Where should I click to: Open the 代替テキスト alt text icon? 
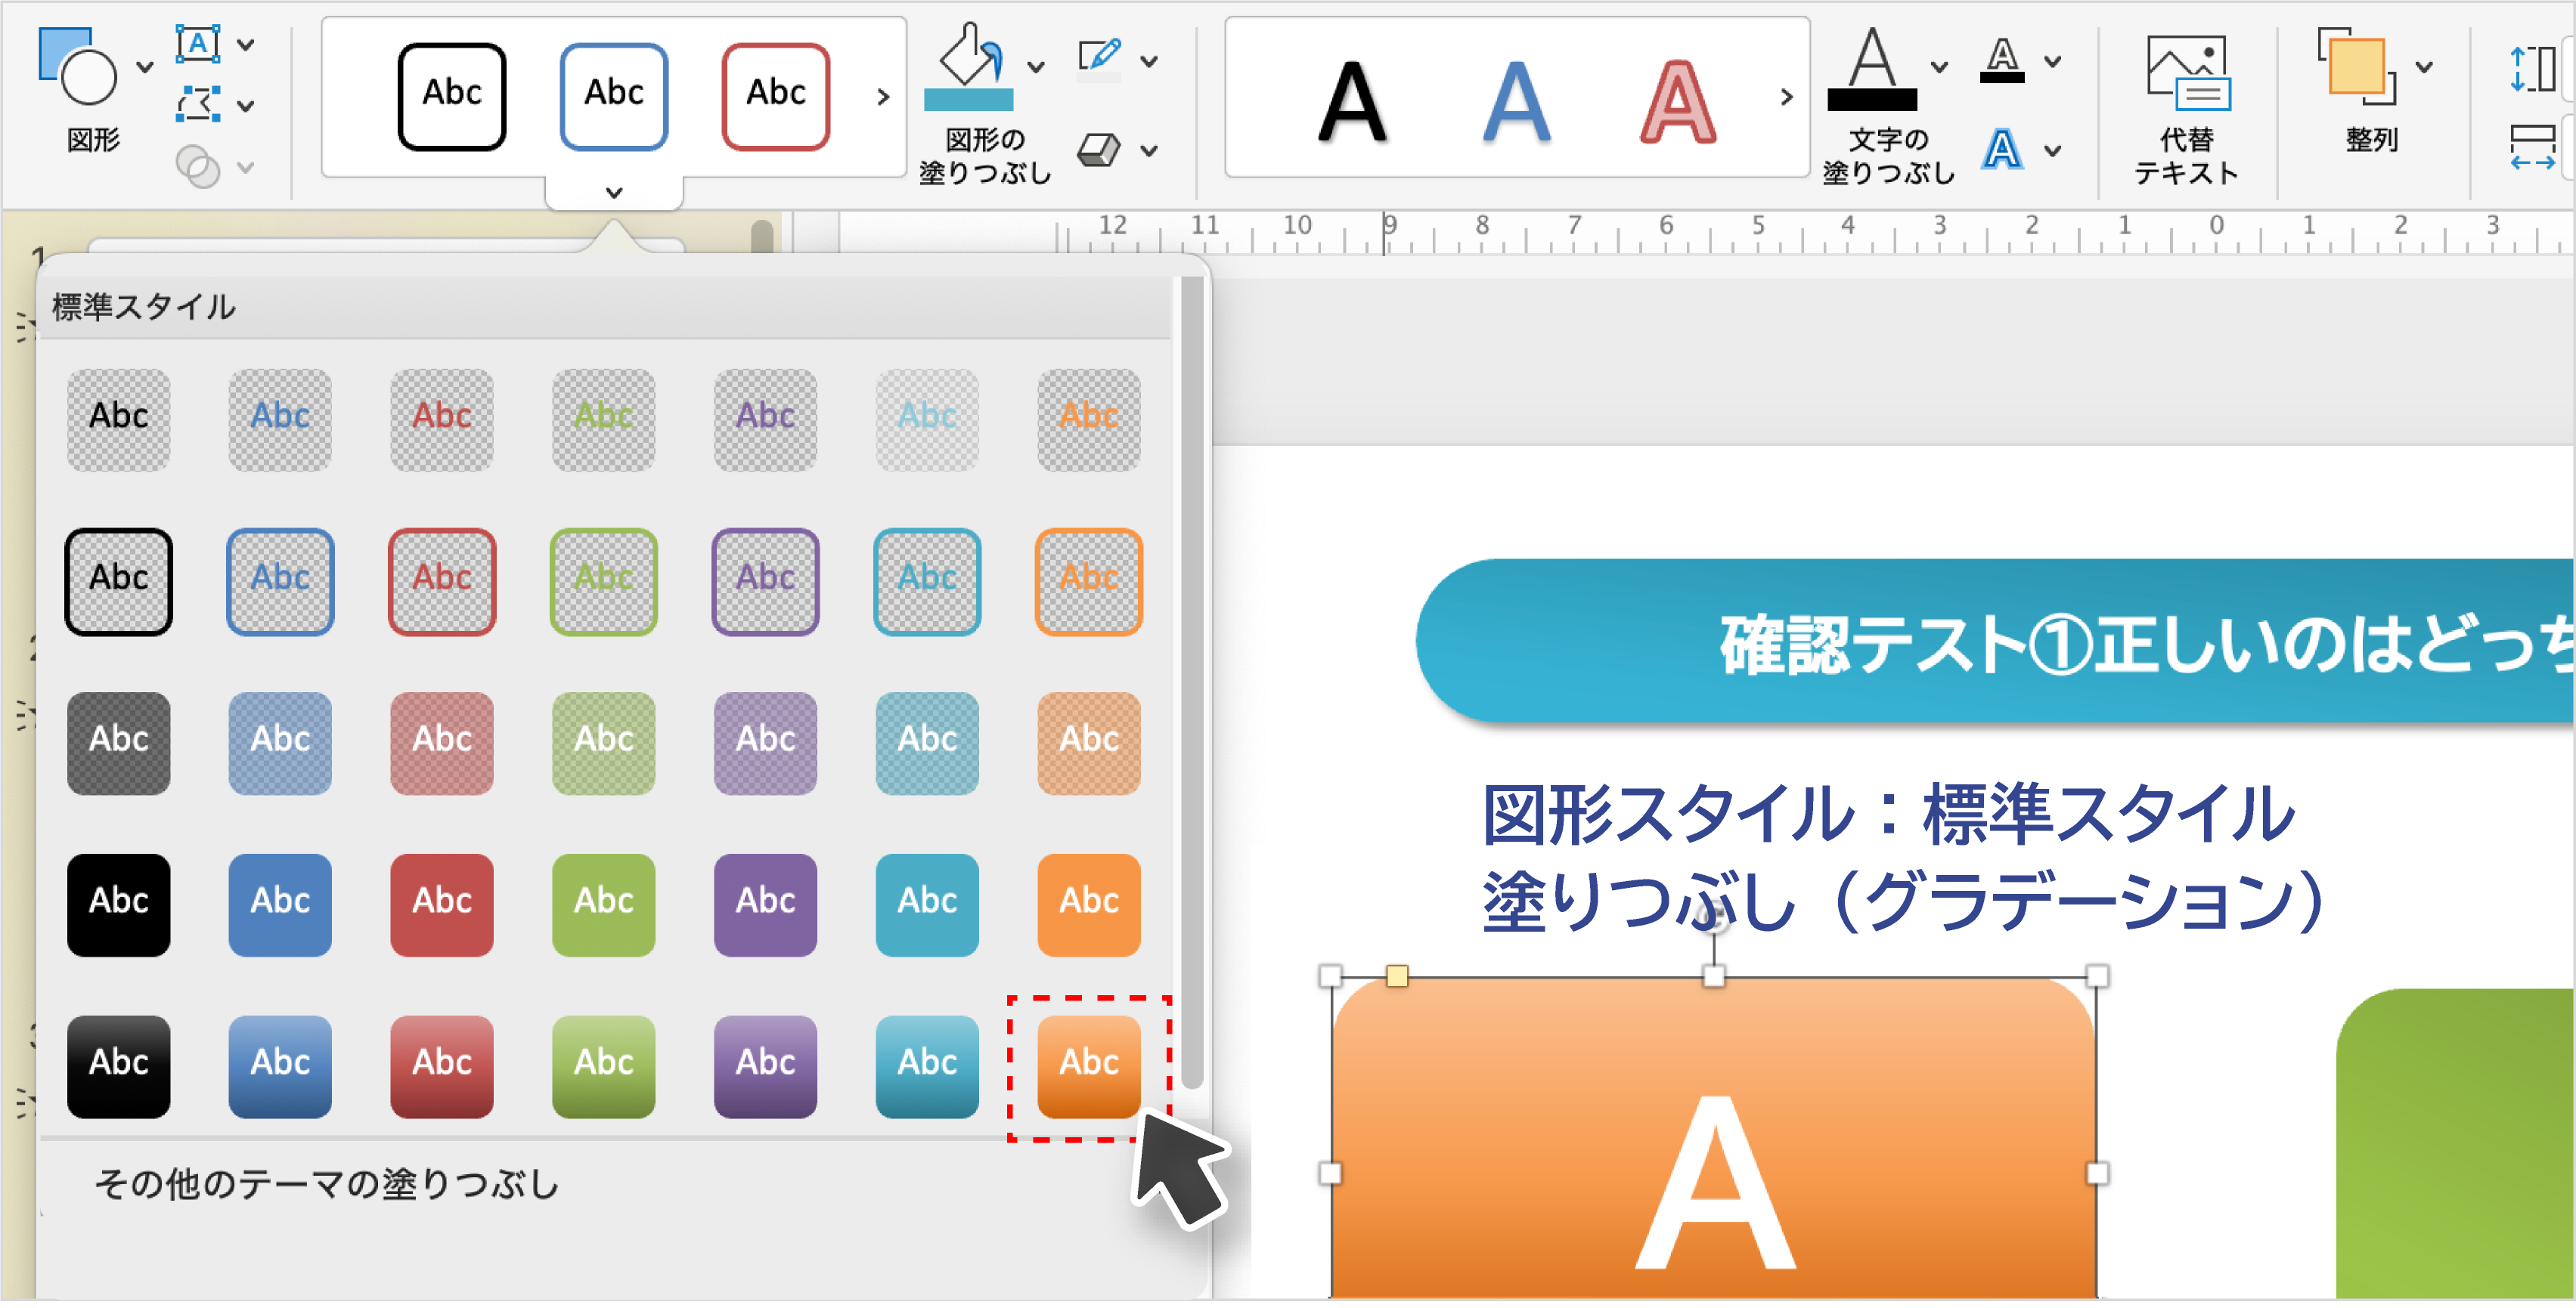[x=2187, y=72]
